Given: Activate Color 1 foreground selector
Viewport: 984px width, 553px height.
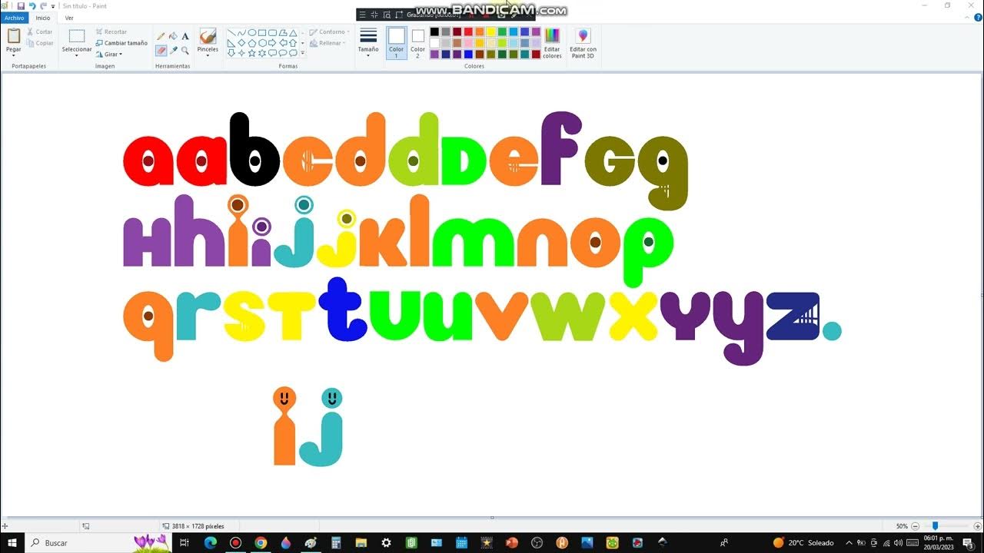Looking at the screenshot, I should (x=396, y=43).
